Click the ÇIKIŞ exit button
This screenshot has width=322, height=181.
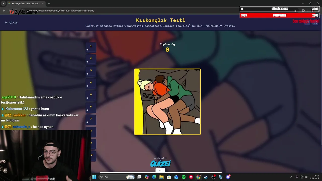click(x=11, y=23)
